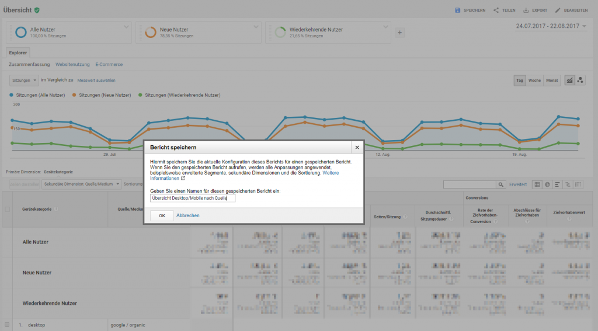This screenshot has width=598, height=331.
Task: Click blue legend dot for Sitzungen (Alle Nutzer)
Action: [x=11, y=95]
